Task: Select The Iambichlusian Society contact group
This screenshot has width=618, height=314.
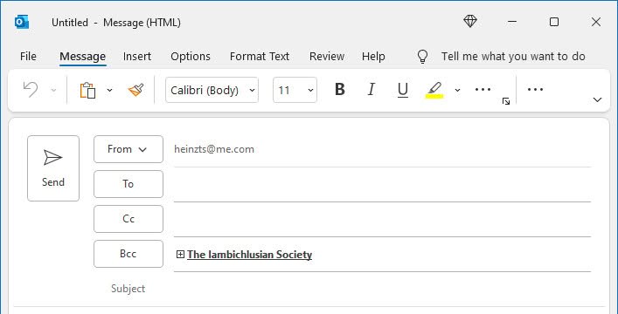Action: [249, 255]
